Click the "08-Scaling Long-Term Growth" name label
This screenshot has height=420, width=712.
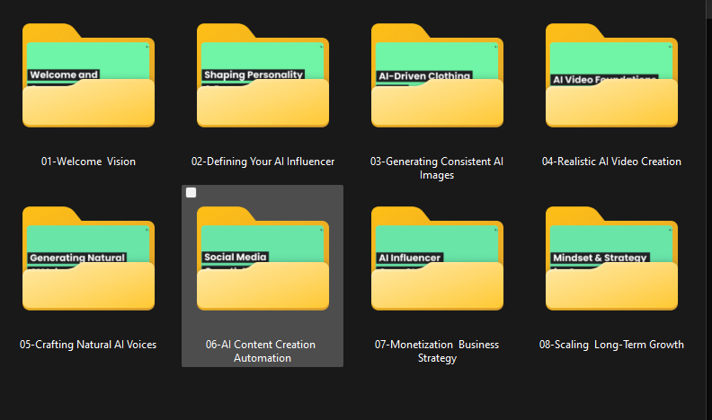click(611, 345)
